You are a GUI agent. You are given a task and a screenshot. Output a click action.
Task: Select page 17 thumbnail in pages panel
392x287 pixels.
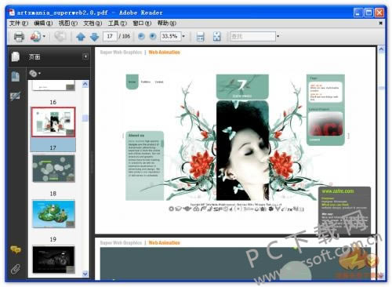53,122
